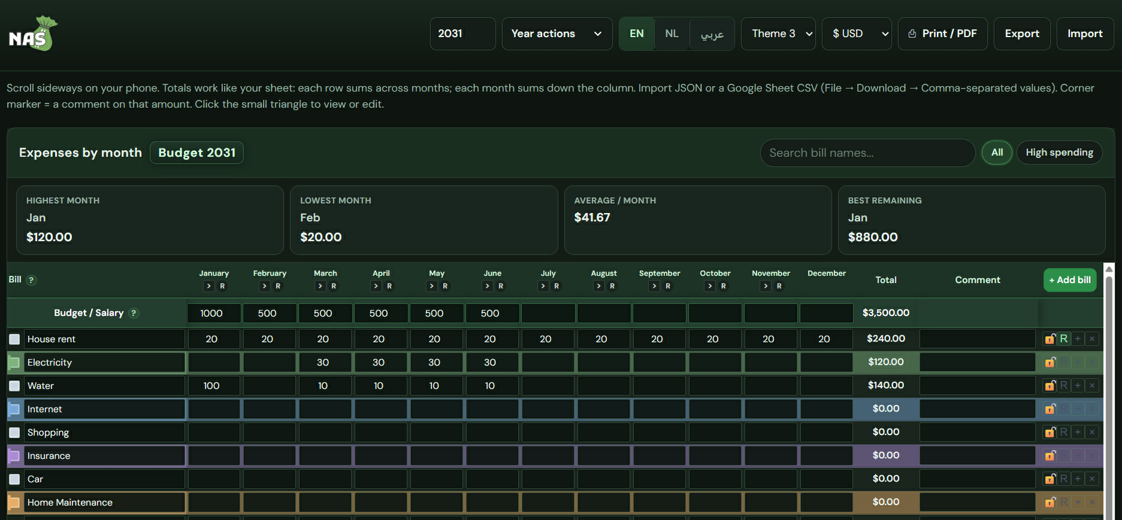This screenshot has height=520, width=1122.
Task: Click the lock icon on Electricity row
Action: coord(1050,362)
